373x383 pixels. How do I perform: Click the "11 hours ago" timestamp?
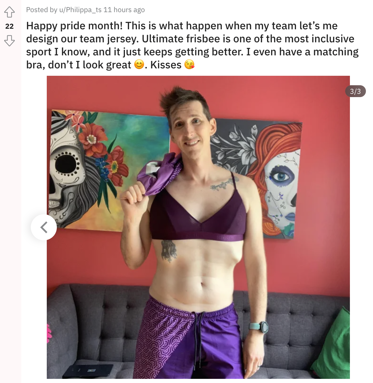click(x=124, y=10)
